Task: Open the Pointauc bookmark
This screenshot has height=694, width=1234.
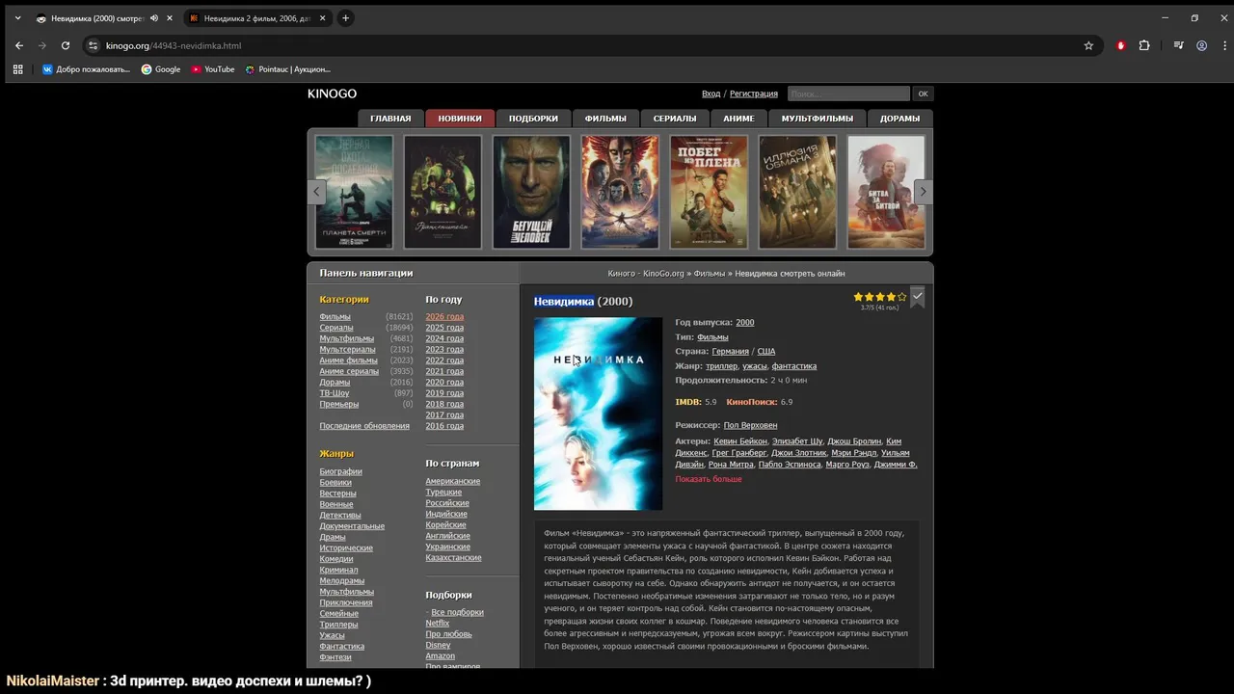Action: (x=287, y=69)
